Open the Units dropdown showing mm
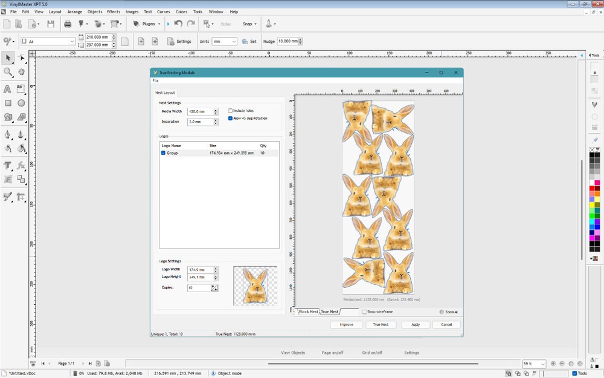 tap(224, 41)
